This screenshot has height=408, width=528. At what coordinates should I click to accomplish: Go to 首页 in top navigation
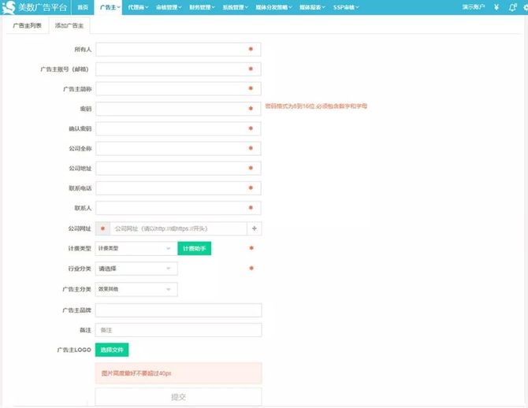pos(83,7)
